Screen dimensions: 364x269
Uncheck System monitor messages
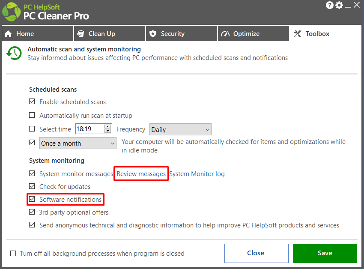(32, 173)
